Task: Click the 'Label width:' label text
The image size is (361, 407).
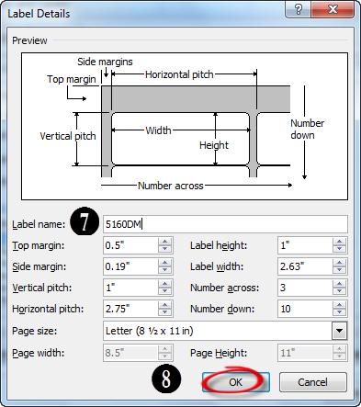Action: [x=217, y=266]
